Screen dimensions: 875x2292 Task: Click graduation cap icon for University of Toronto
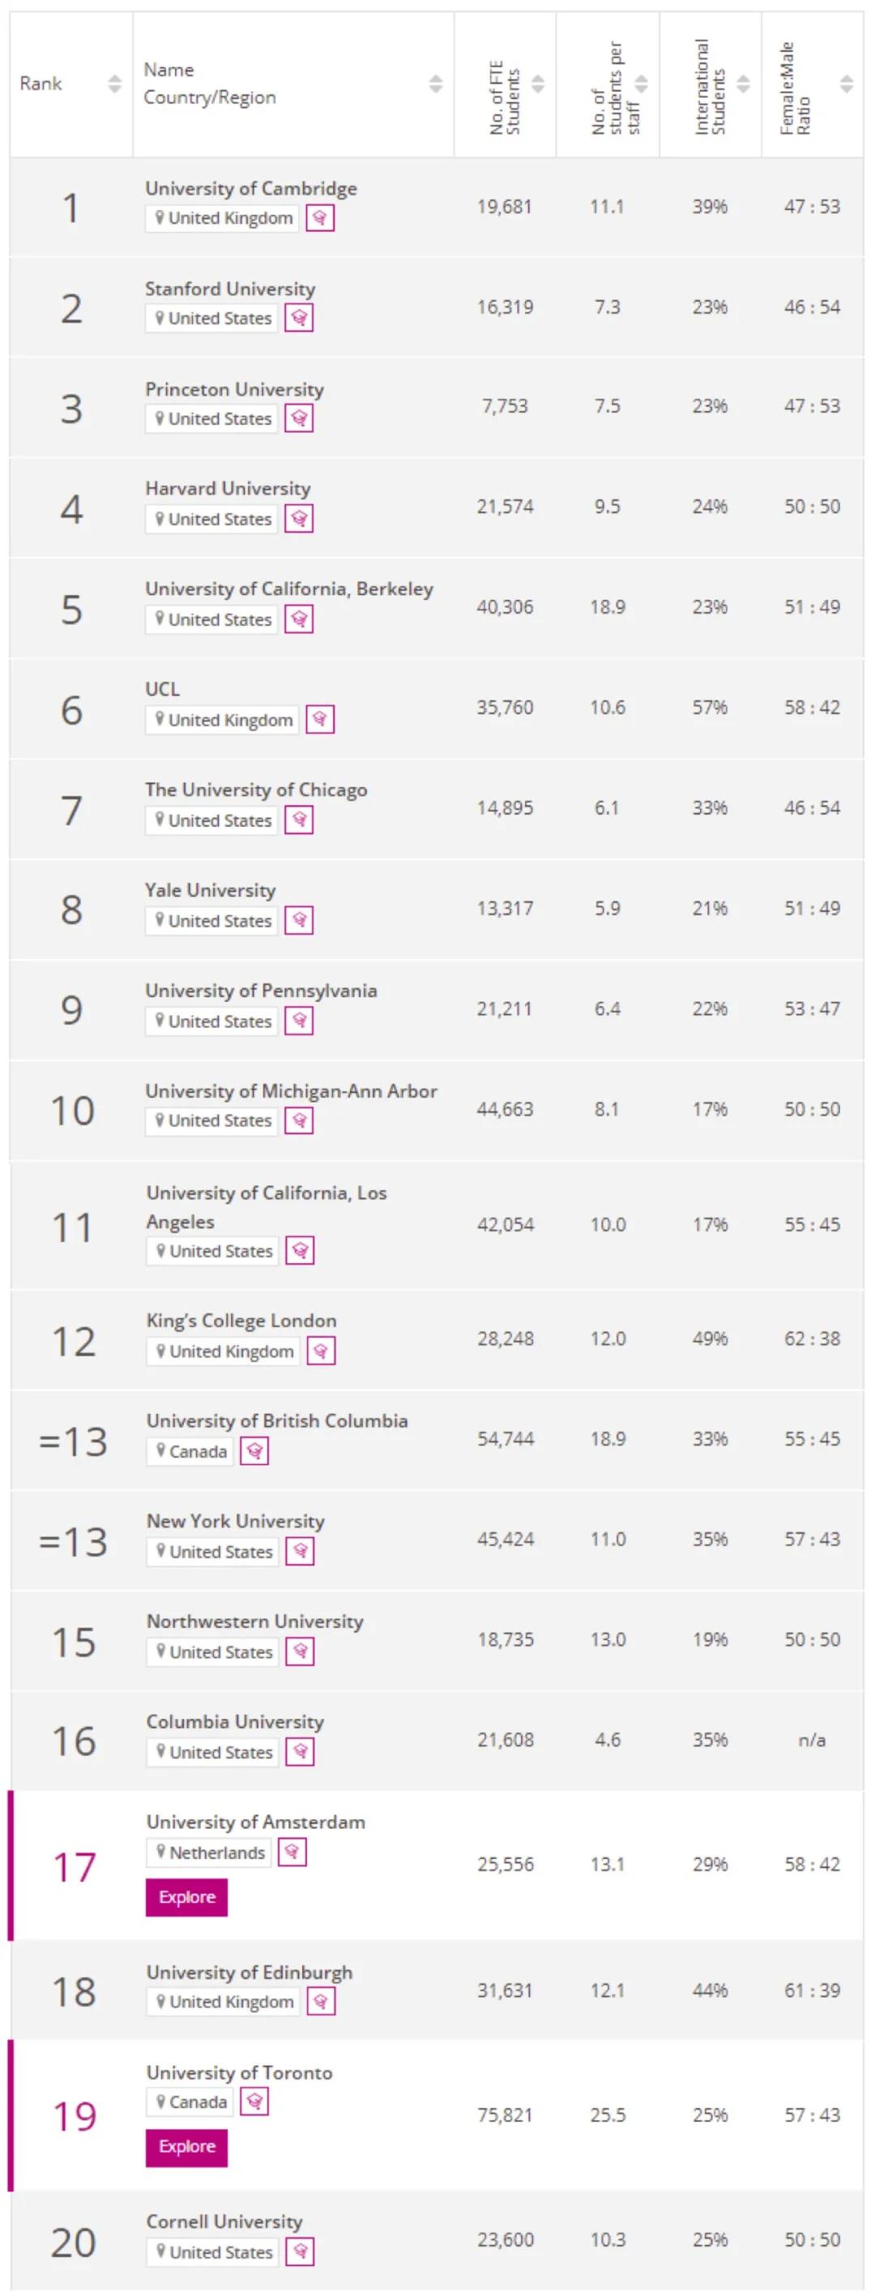click(x=254, y=2101)
